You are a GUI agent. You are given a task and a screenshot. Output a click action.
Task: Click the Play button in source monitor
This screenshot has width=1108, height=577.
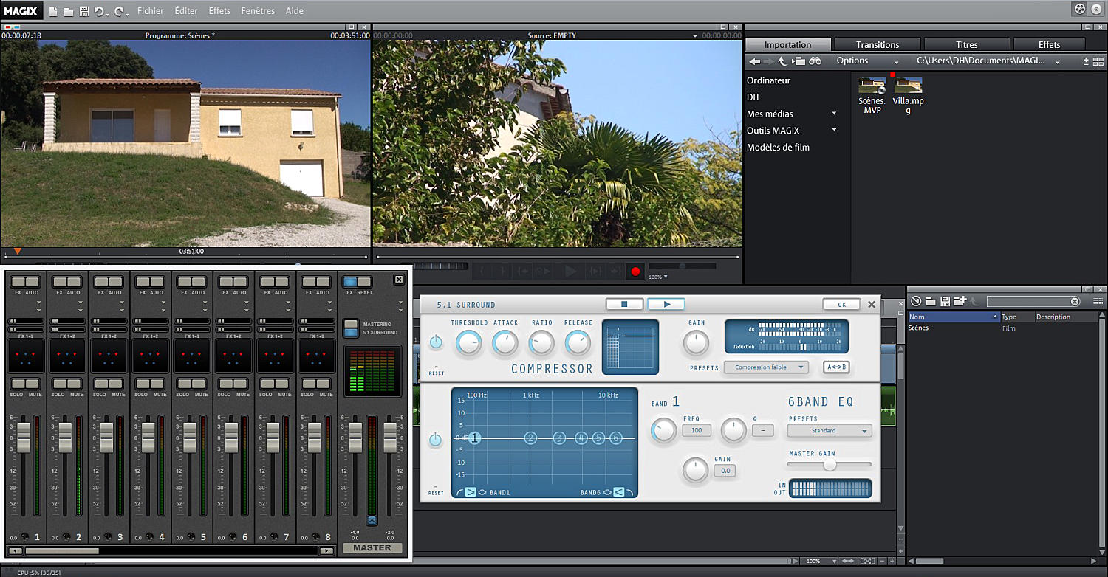pyautogui.click(x=570, y=272)
